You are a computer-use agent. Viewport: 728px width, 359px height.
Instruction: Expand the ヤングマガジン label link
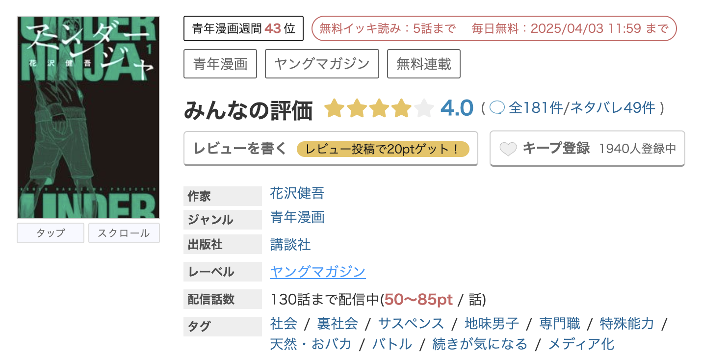317,271
